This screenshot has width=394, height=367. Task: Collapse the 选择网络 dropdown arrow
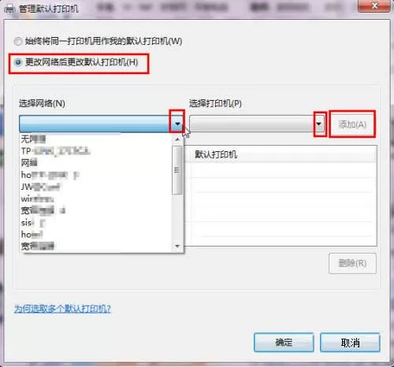[x=177, y=124]
